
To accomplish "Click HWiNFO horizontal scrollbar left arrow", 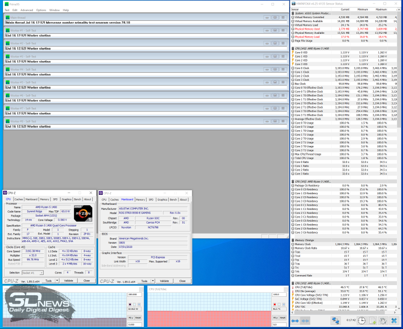I will click(293, 312).
